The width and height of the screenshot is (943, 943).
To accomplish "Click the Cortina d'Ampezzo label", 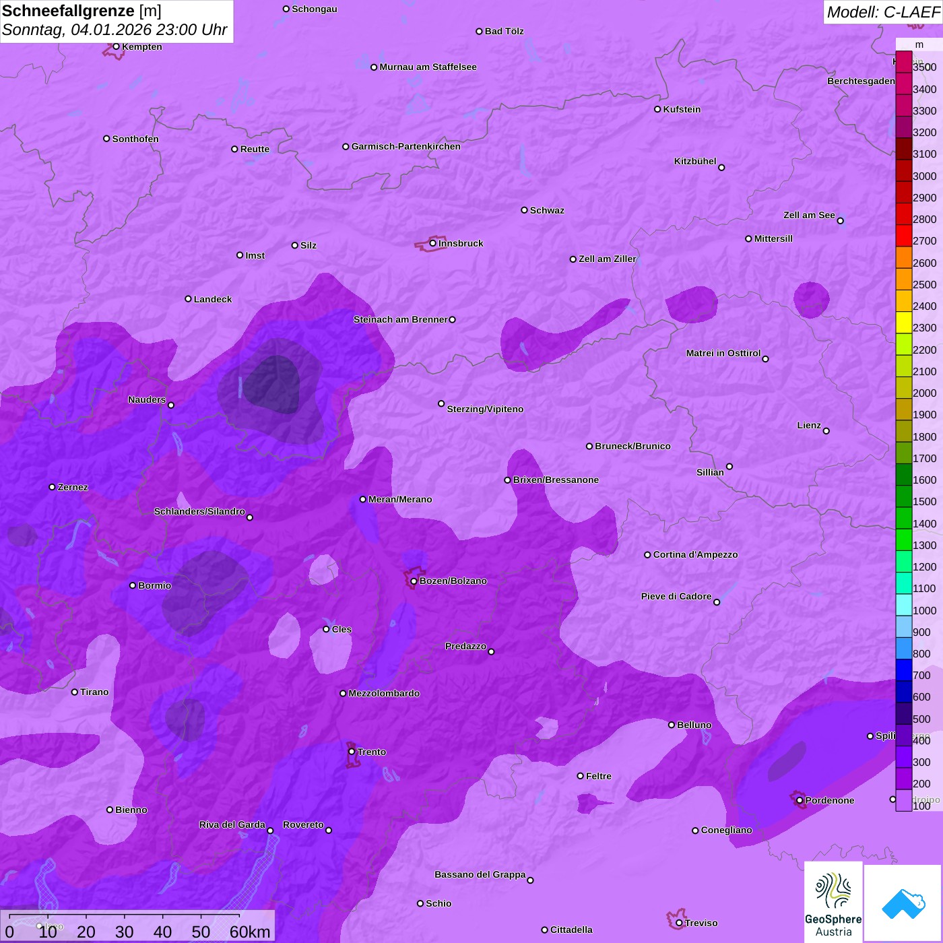I will (695, 554).
